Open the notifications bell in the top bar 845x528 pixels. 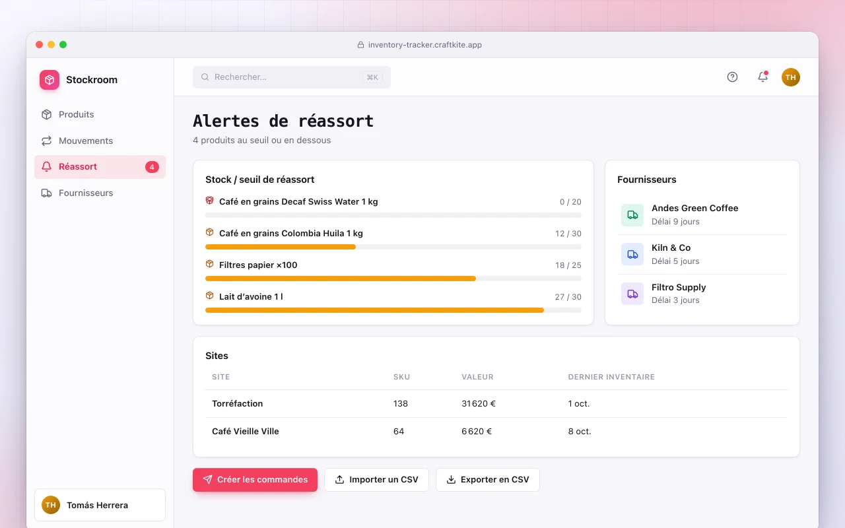[x=762, y=77]
